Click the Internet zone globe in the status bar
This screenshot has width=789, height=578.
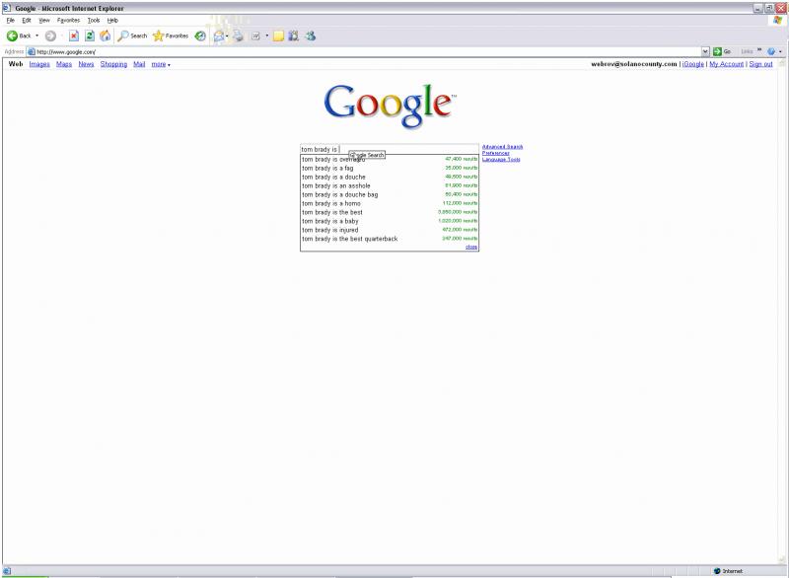[x=717, y=571]
